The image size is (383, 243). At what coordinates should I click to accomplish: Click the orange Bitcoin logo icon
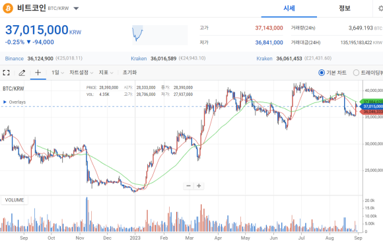point(8,9)
